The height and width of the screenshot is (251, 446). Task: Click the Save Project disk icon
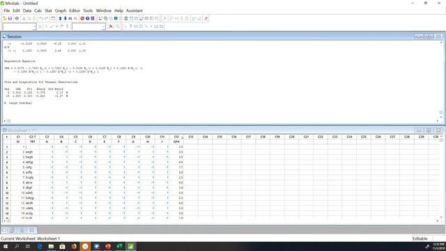pyautogui.click(x=10, y=19)
